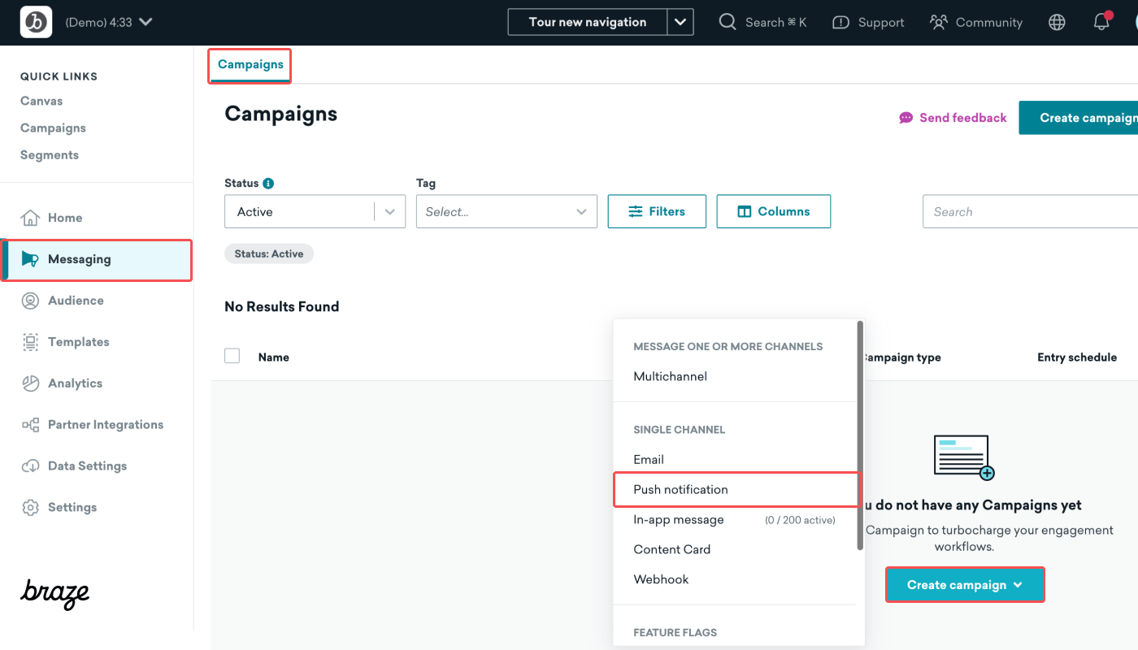Click the campaign type menu scrollbar
The height and width of the screenshot is (650, 1138).
point(860,435)
